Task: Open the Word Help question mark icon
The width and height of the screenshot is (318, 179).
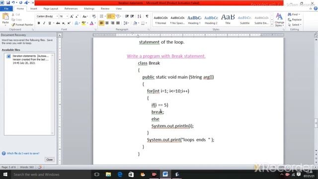Action: pos(316,8)
